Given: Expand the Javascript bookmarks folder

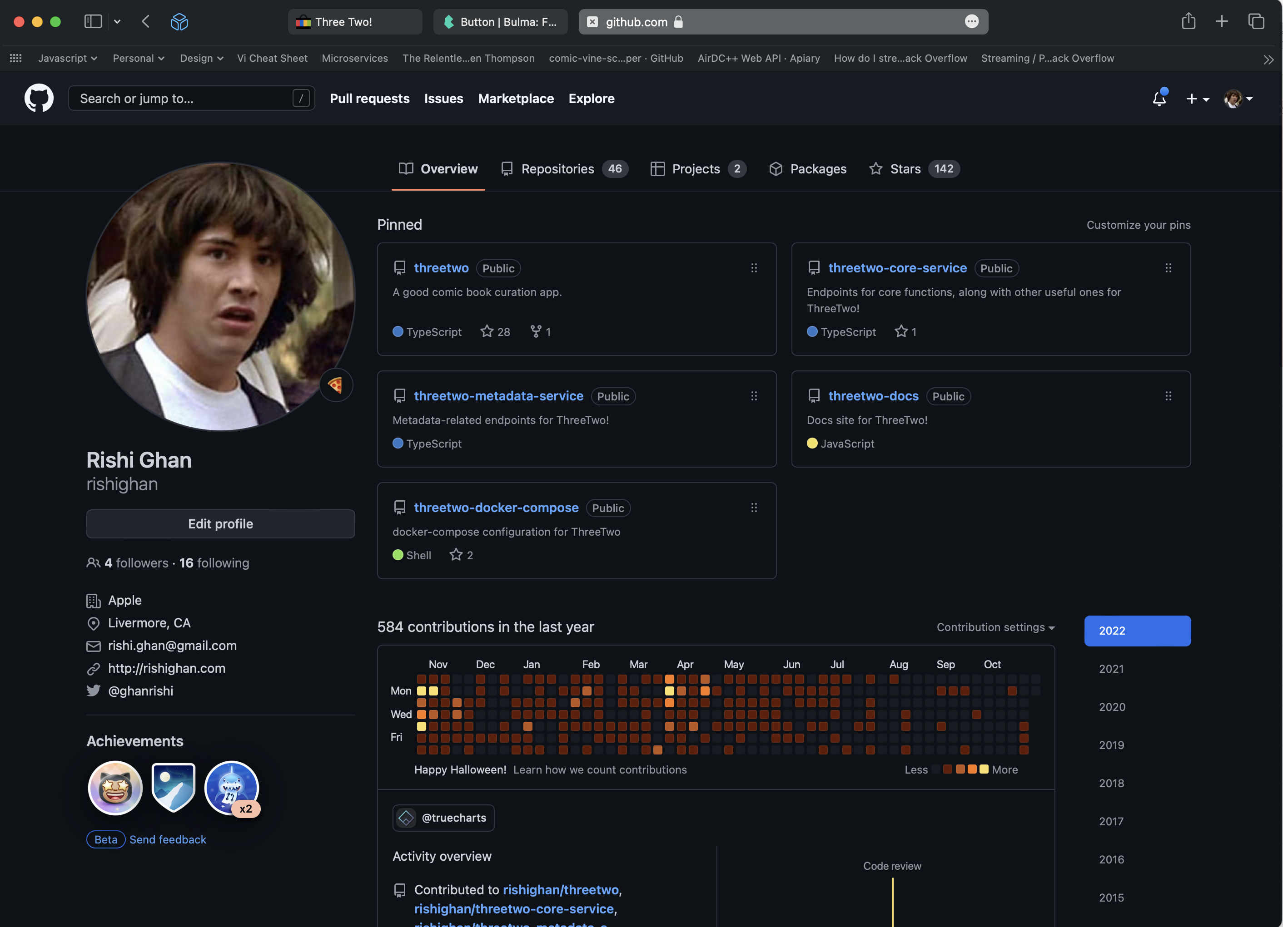Looking at the screenshot, I should tap(67, 58).
